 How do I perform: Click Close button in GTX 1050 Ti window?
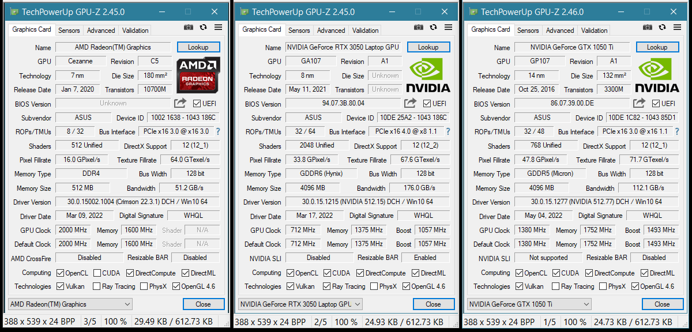[662, 304]
